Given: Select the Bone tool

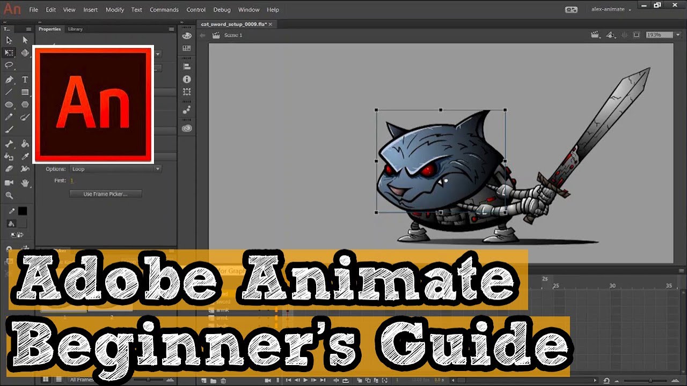Looking at the screenshot, I should [9, 144].
